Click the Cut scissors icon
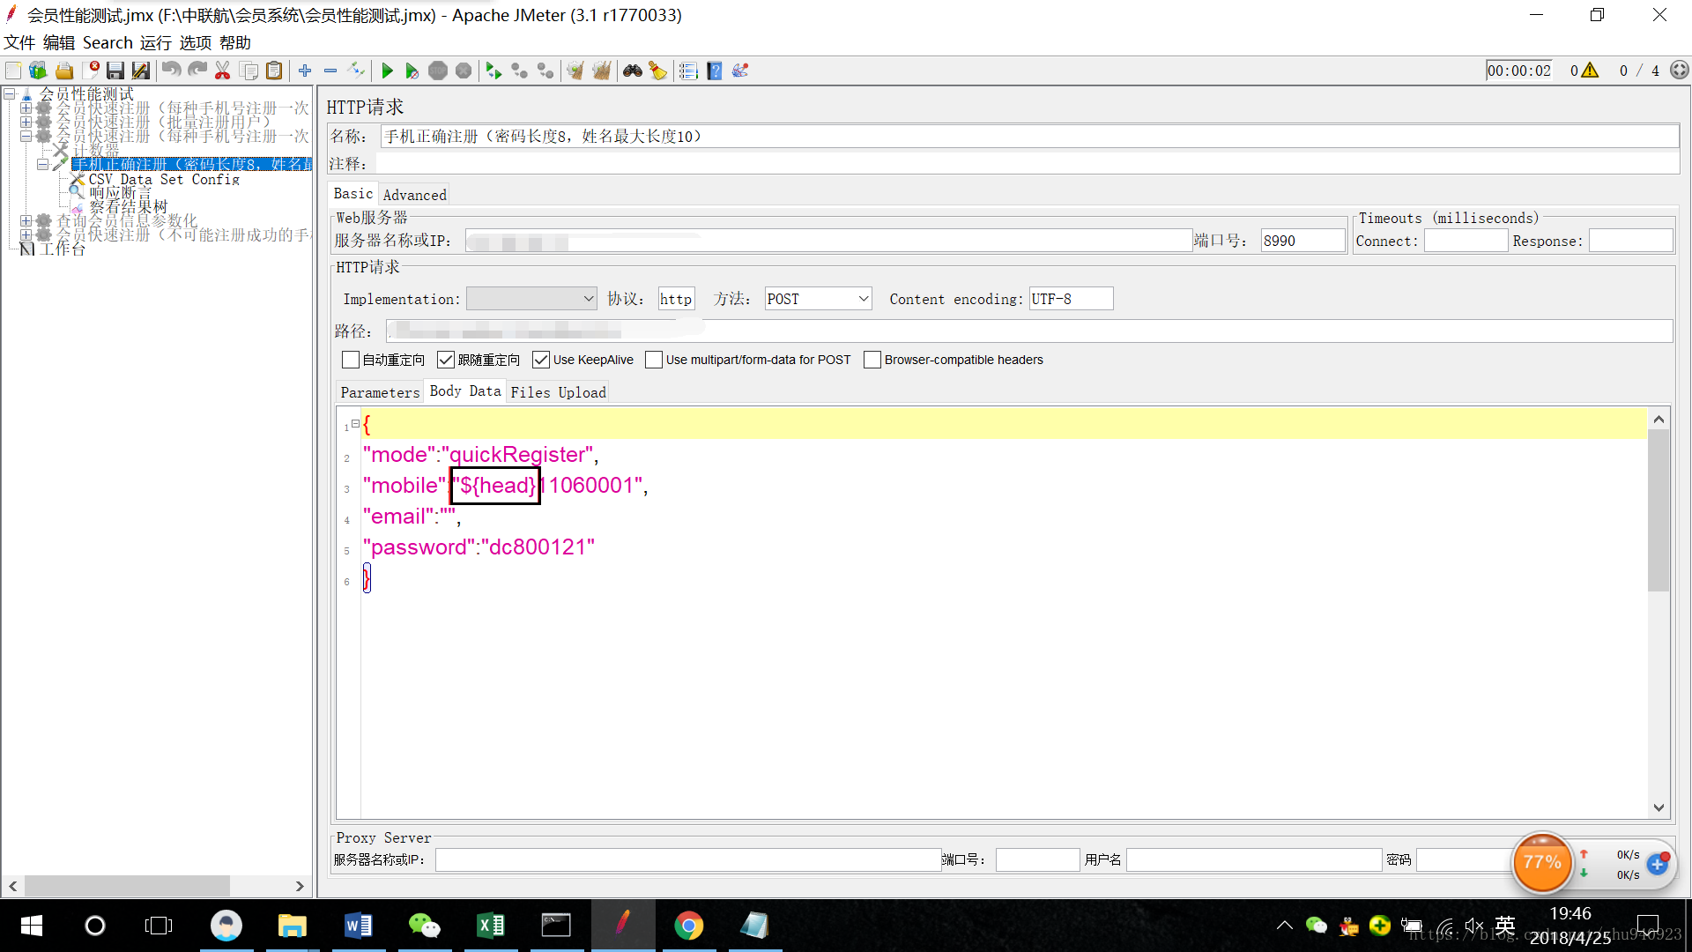This screenshot has width=1692, height=952. tap(222, 71)
